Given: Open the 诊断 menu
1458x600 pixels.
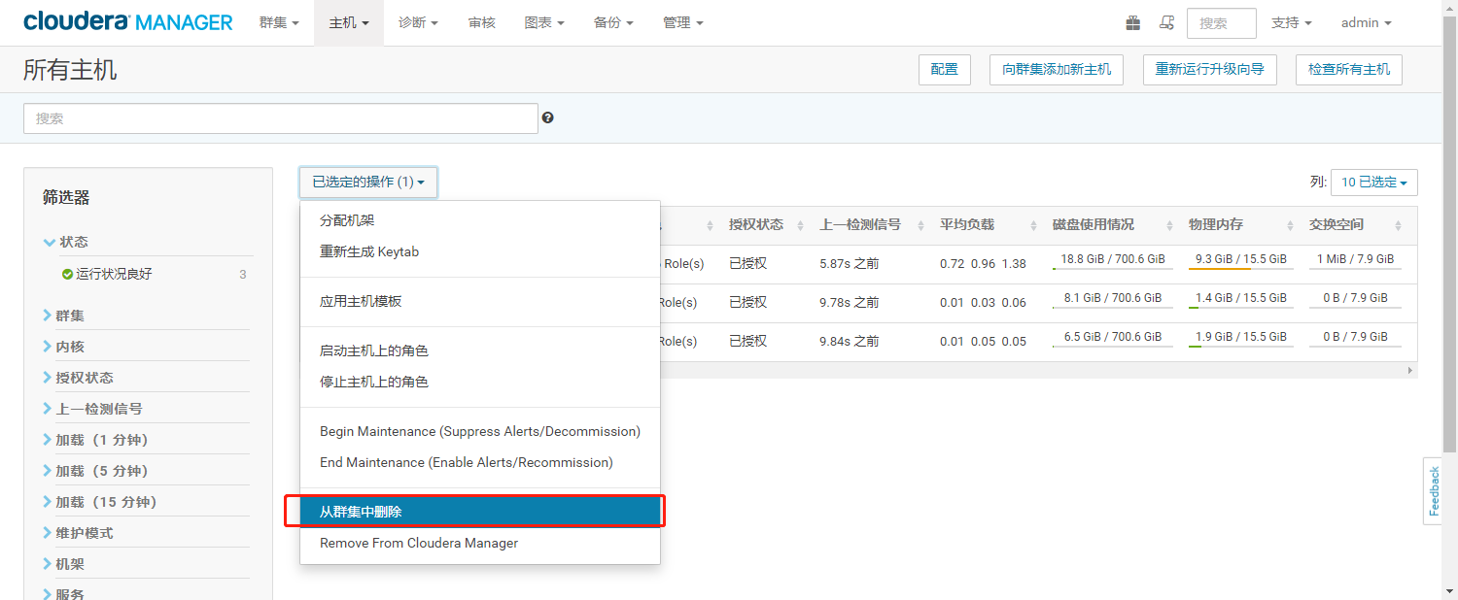Looking at the screenshot, I should 418,22.
